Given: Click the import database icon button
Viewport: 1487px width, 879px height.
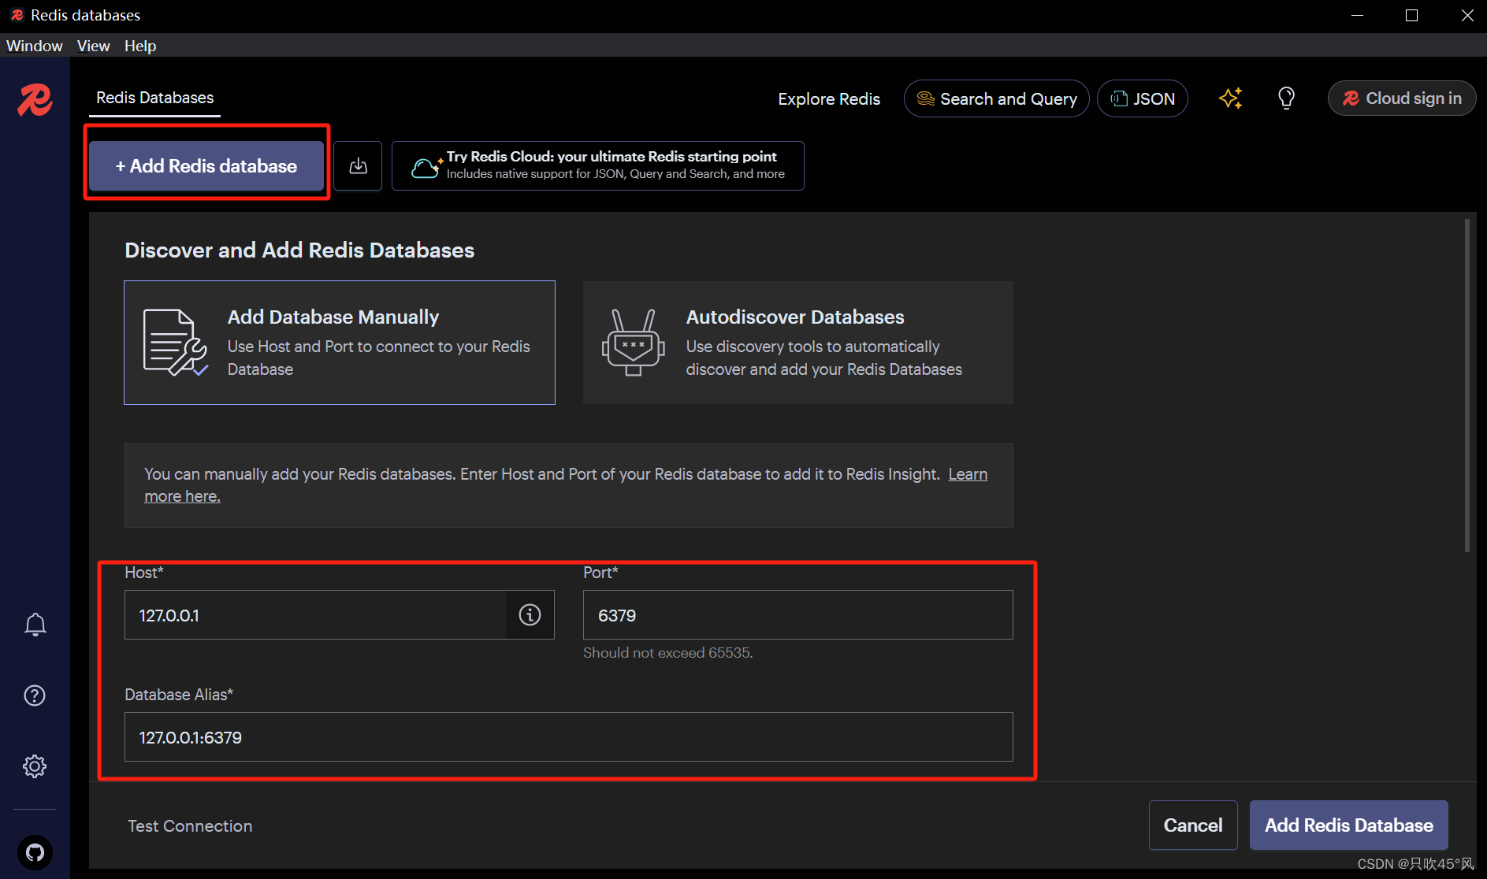Looking at the screenshot, I should [358, 166].
